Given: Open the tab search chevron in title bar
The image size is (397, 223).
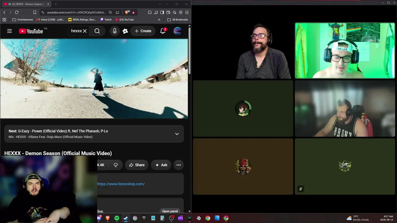Looking at the screenshot, I should pyautogui.click(x=160, y=4).
